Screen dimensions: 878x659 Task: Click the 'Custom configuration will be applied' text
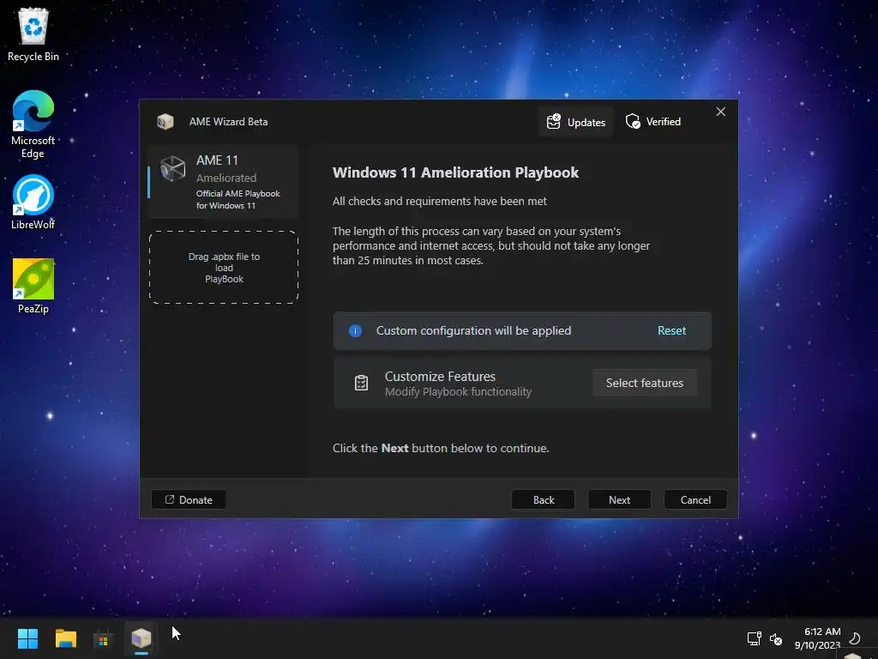[473, 330]
